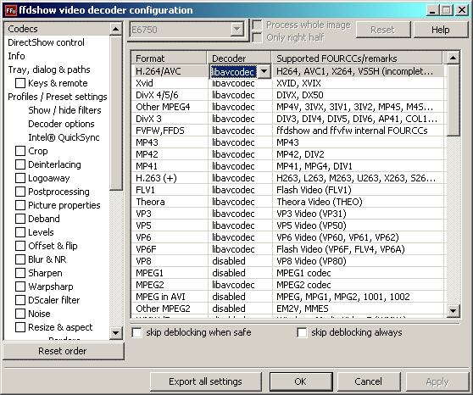This screenshot has height=395, width=473.
Task: Click the Format column header
Action: pos(170,58)
